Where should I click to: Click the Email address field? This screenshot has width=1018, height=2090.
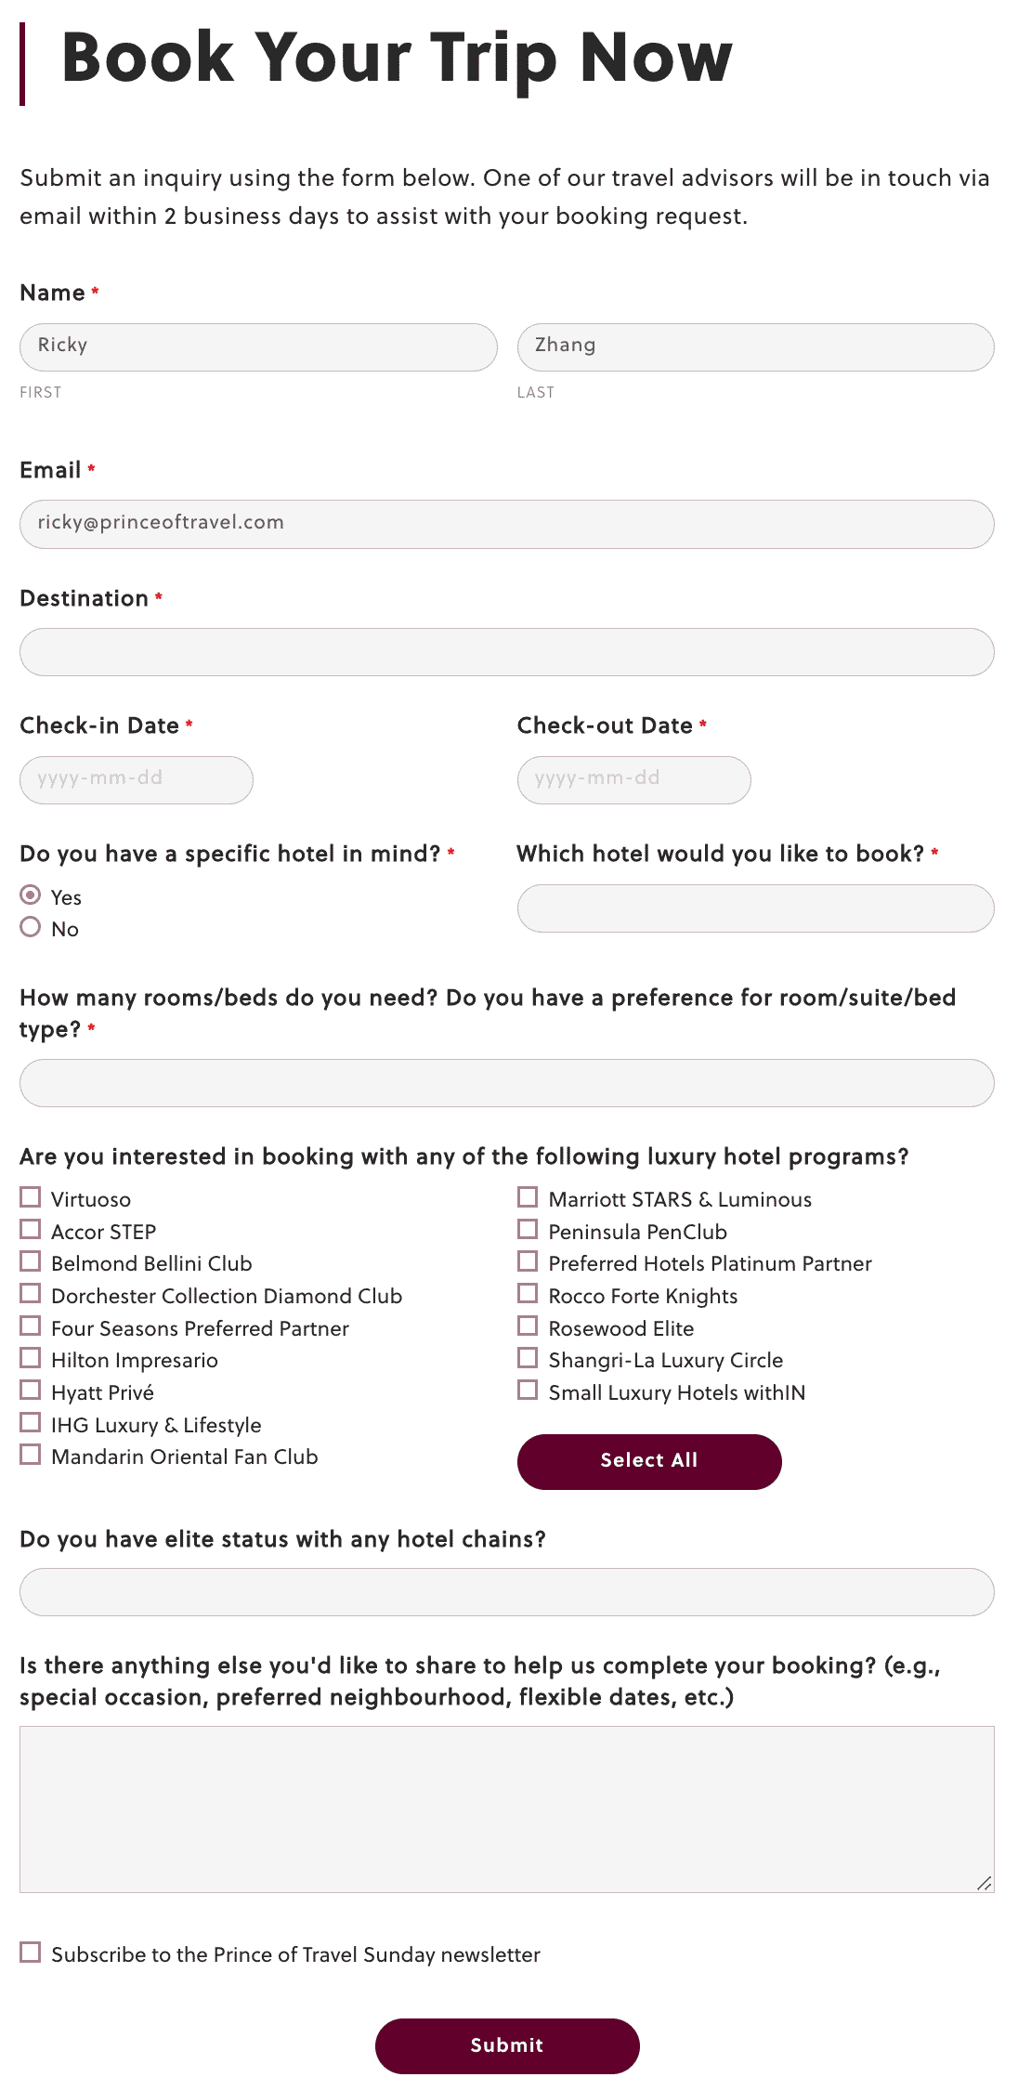coord(507,525)
